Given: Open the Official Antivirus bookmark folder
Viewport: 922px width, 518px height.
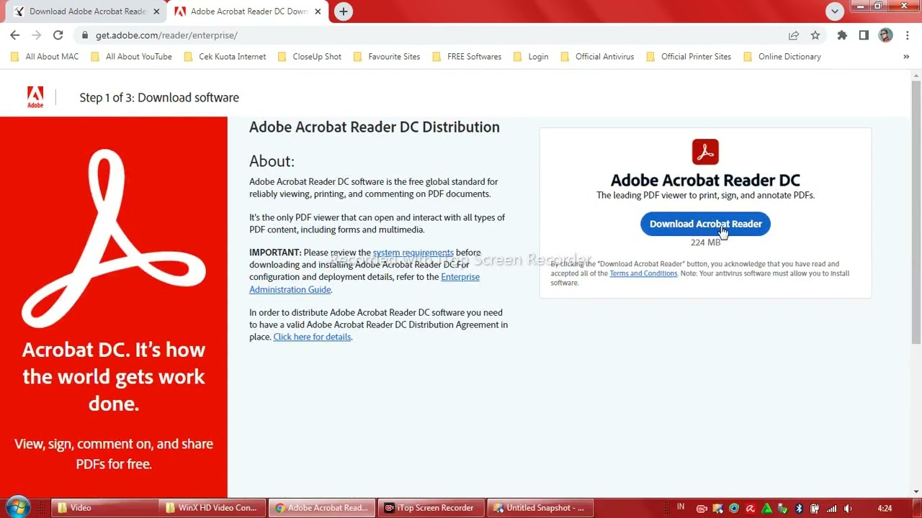Looking at the screenshot, I should [x=597, y=57].
